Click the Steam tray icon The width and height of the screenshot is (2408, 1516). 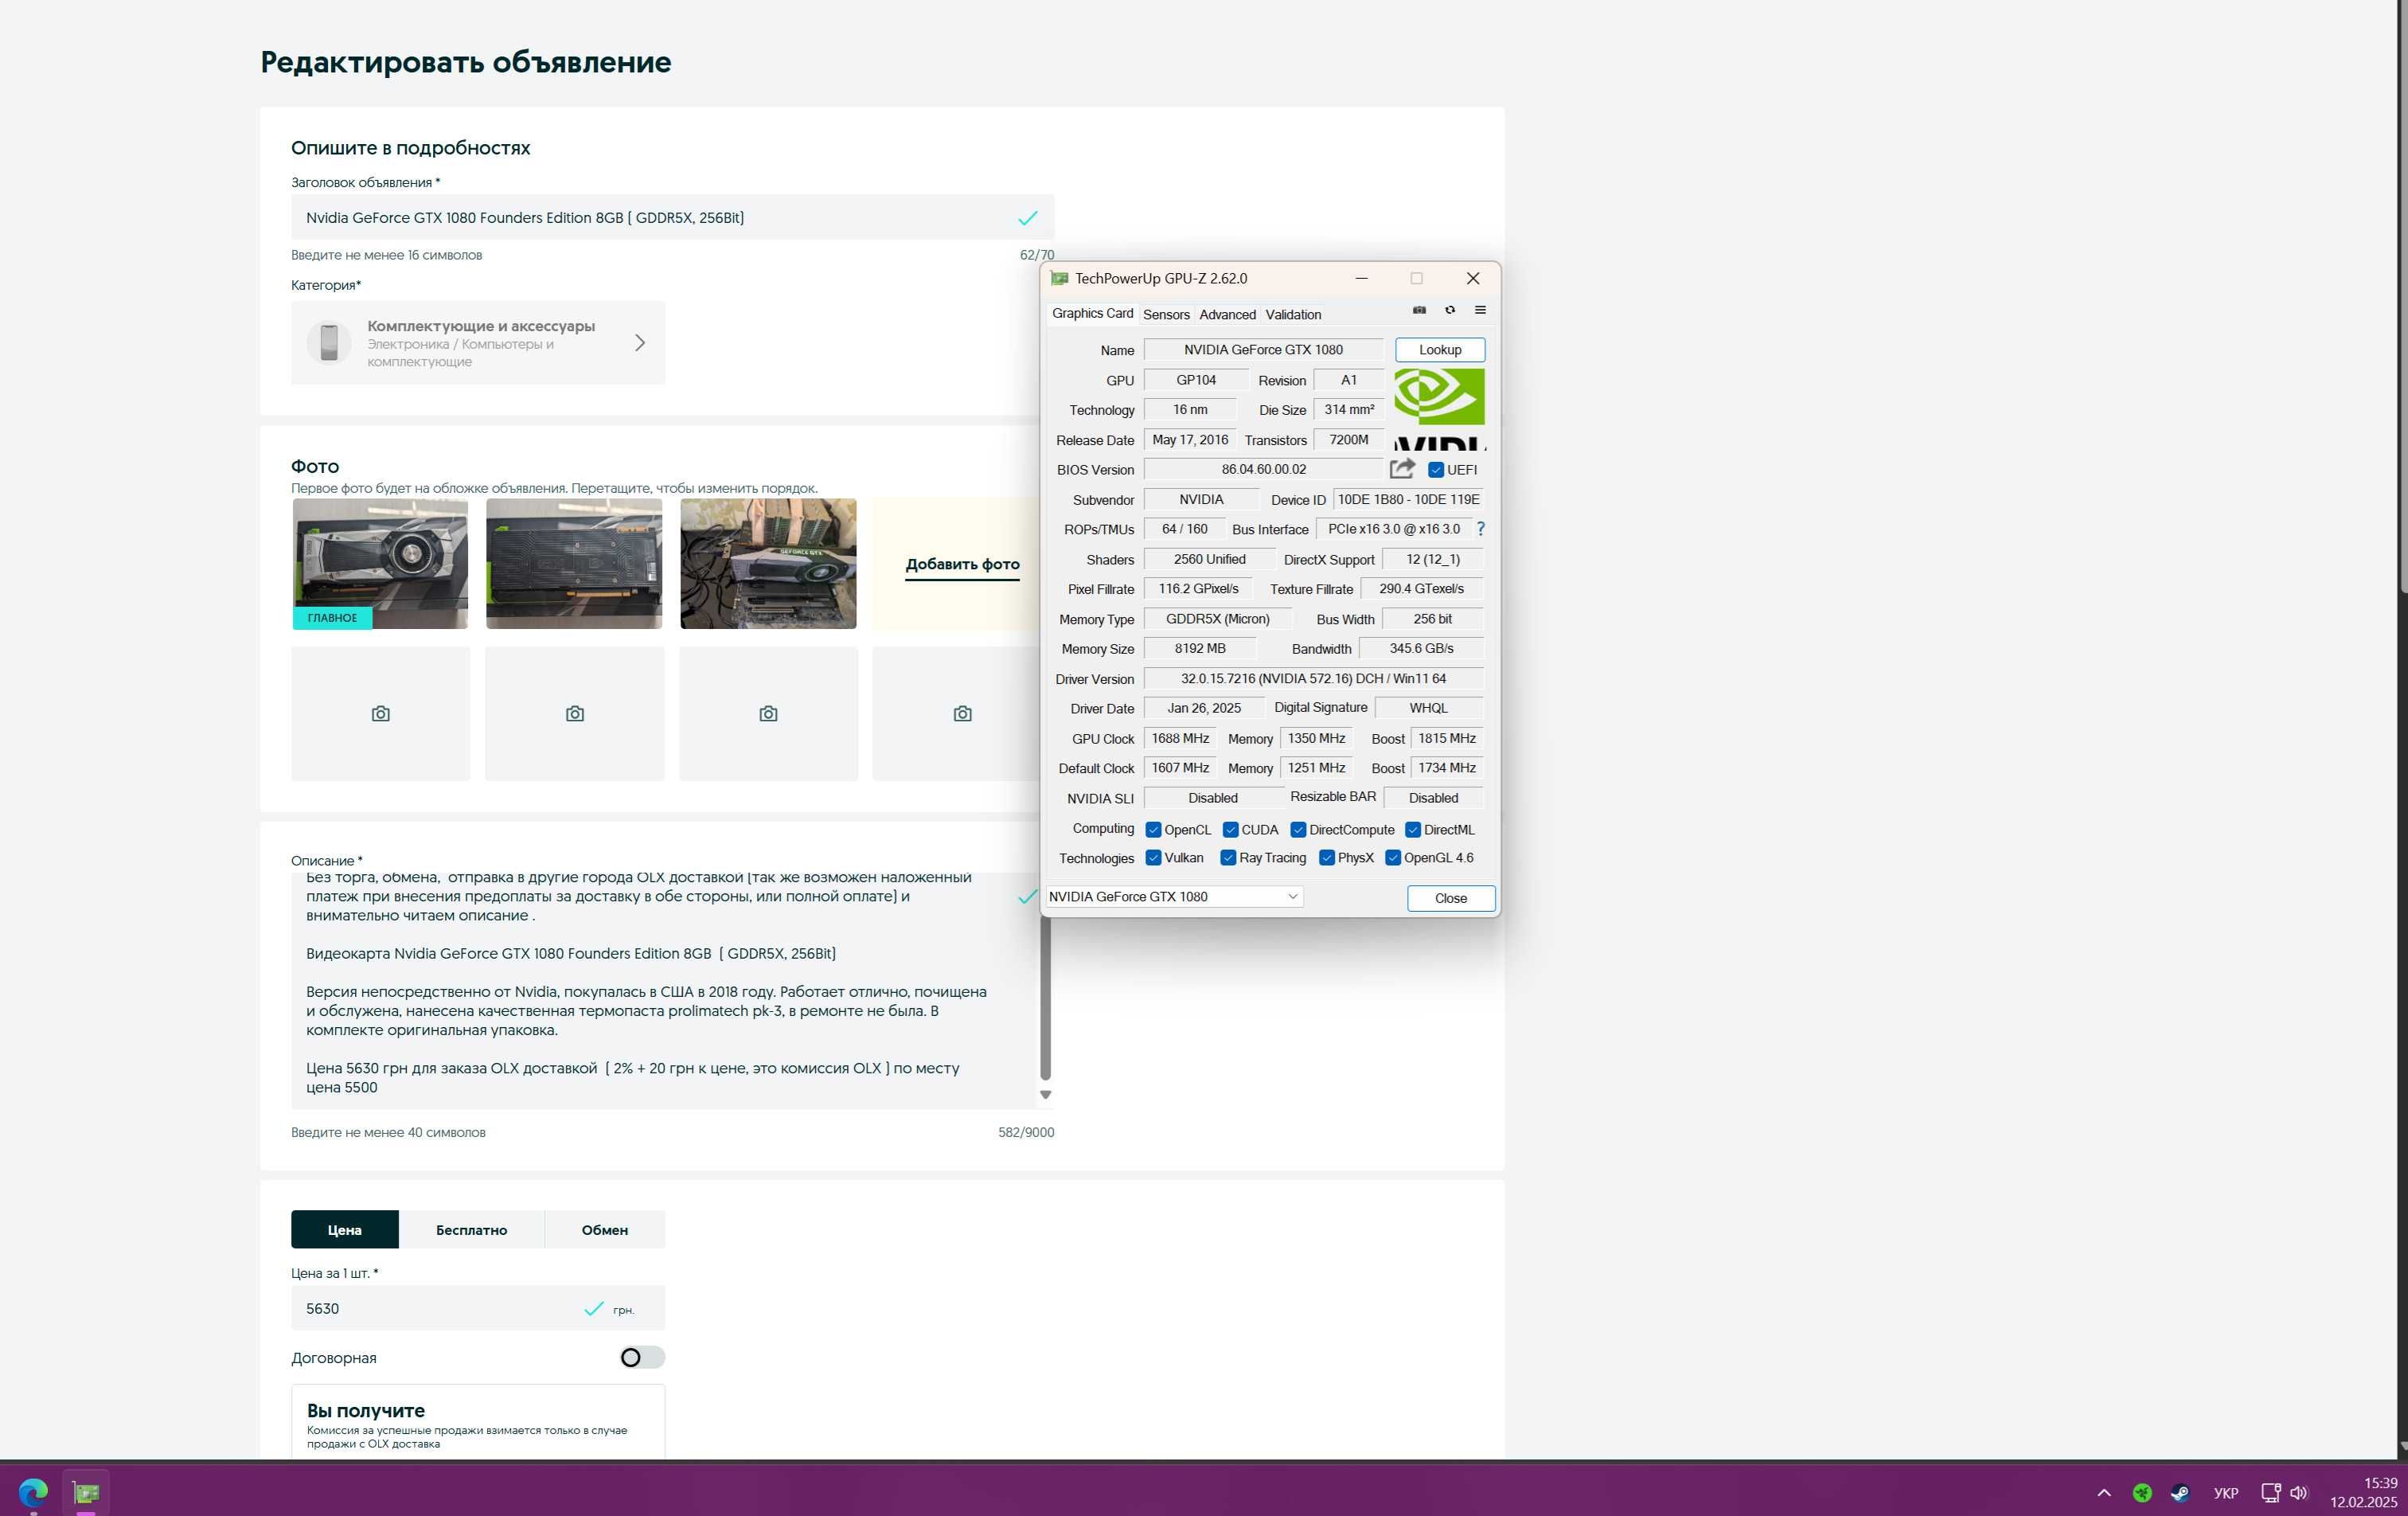coord(2180,1493)
